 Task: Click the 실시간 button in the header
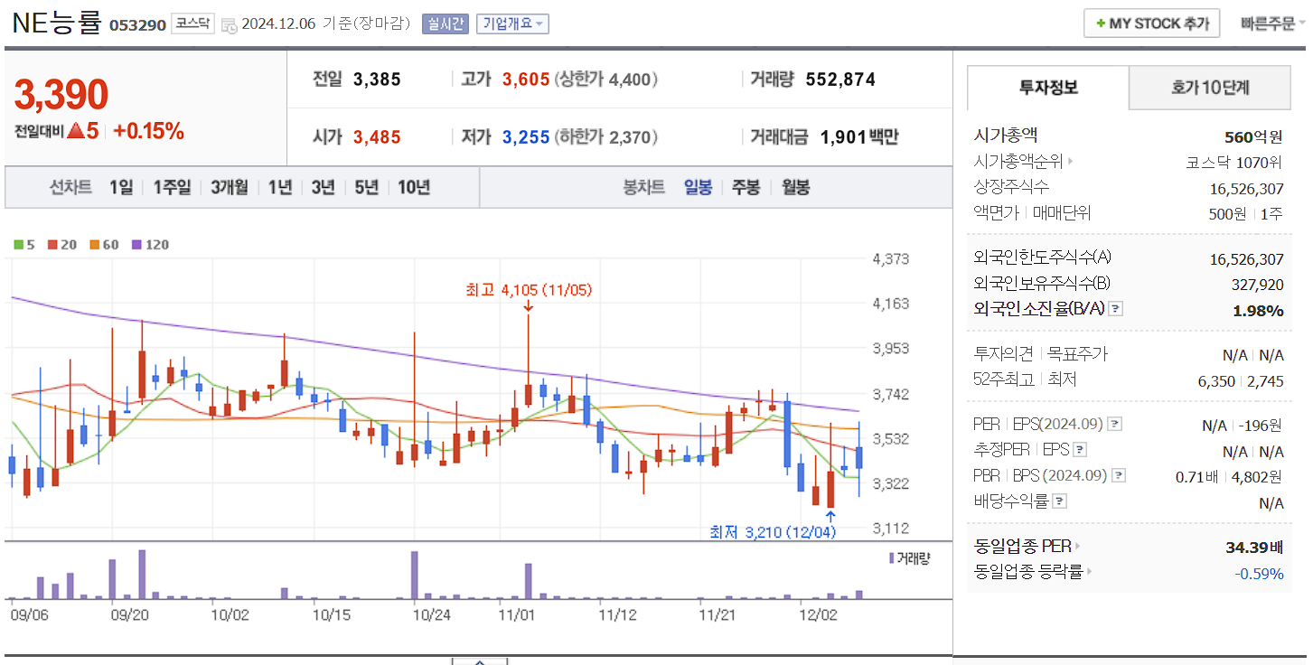click(x=445, y=23)
